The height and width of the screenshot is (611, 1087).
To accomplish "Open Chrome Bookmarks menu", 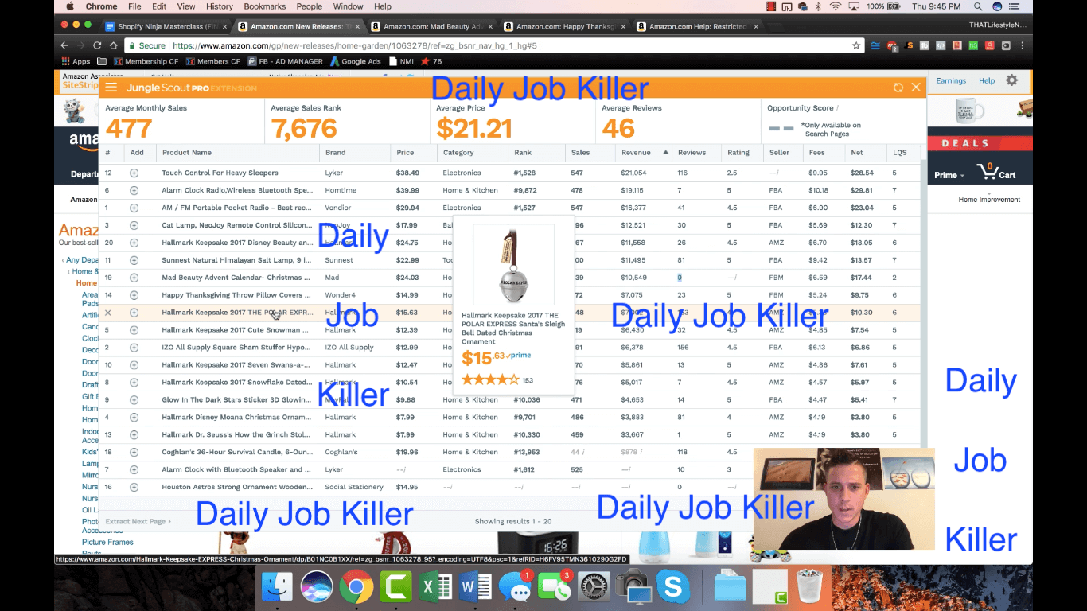I will [x=265, y=6].
